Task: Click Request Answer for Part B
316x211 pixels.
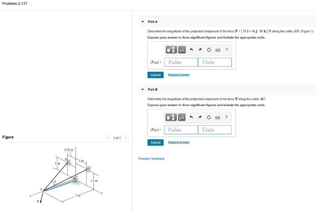Action: [179, 142]
